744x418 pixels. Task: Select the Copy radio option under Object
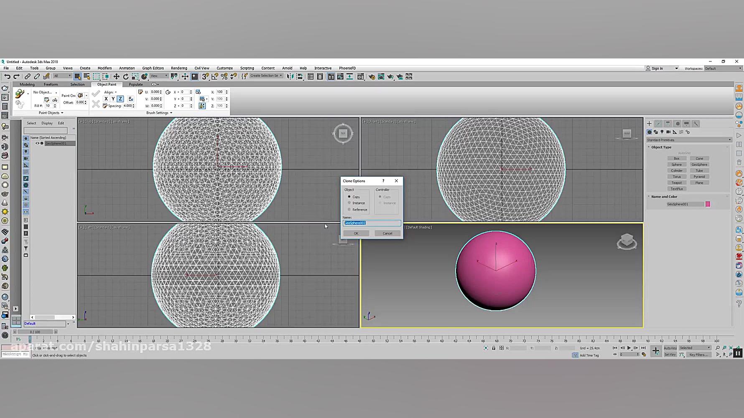tap(349, 197)
